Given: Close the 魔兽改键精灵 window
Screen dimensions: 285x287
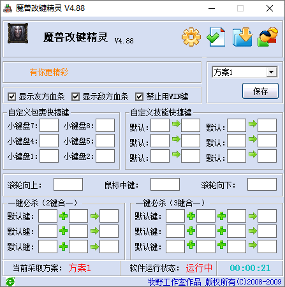Looking at the screenshot, I should coord(270,8).
